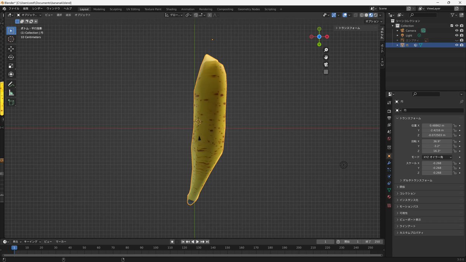Open the ファイル menu

[14, 9]
